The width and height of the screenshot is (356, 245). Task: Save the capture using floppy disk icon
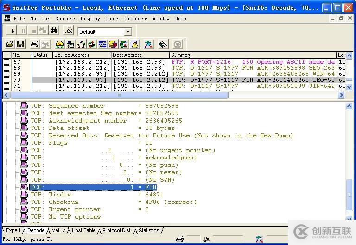click(20, 44)
